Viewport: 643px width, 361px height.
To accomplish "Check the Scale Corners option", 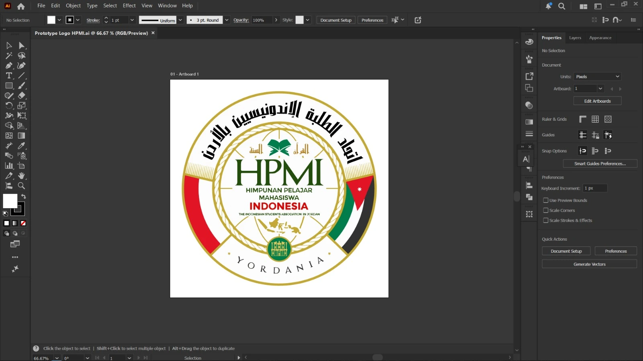I will click(x=546, y=210).
